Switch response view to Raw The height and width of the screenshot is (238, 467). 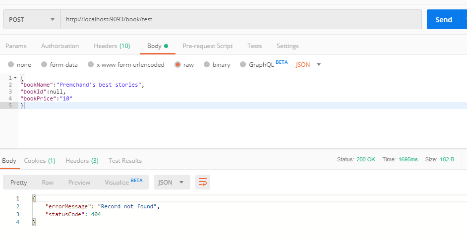[48, 182]
